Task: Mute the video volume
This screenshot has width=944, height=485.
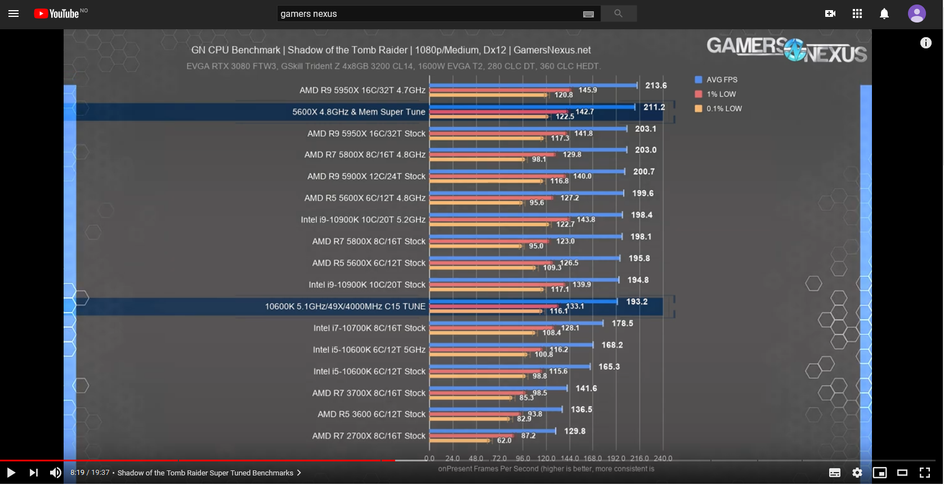Action: (x=55, y=473)
